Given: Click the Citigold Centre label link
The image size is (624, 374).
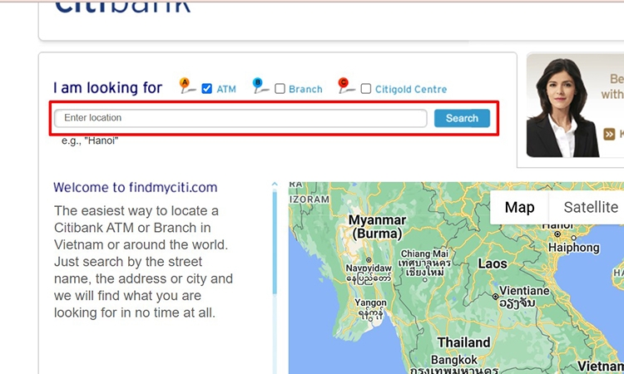Looking at the screenshot, I should coord(411,89).
